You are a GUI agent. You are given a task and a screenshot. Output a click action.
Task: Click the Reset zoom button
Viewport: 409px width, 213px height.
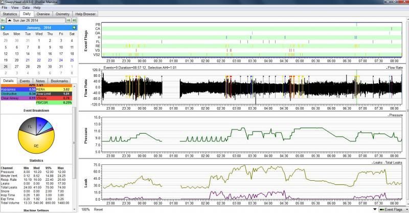[x=98, y=209]
